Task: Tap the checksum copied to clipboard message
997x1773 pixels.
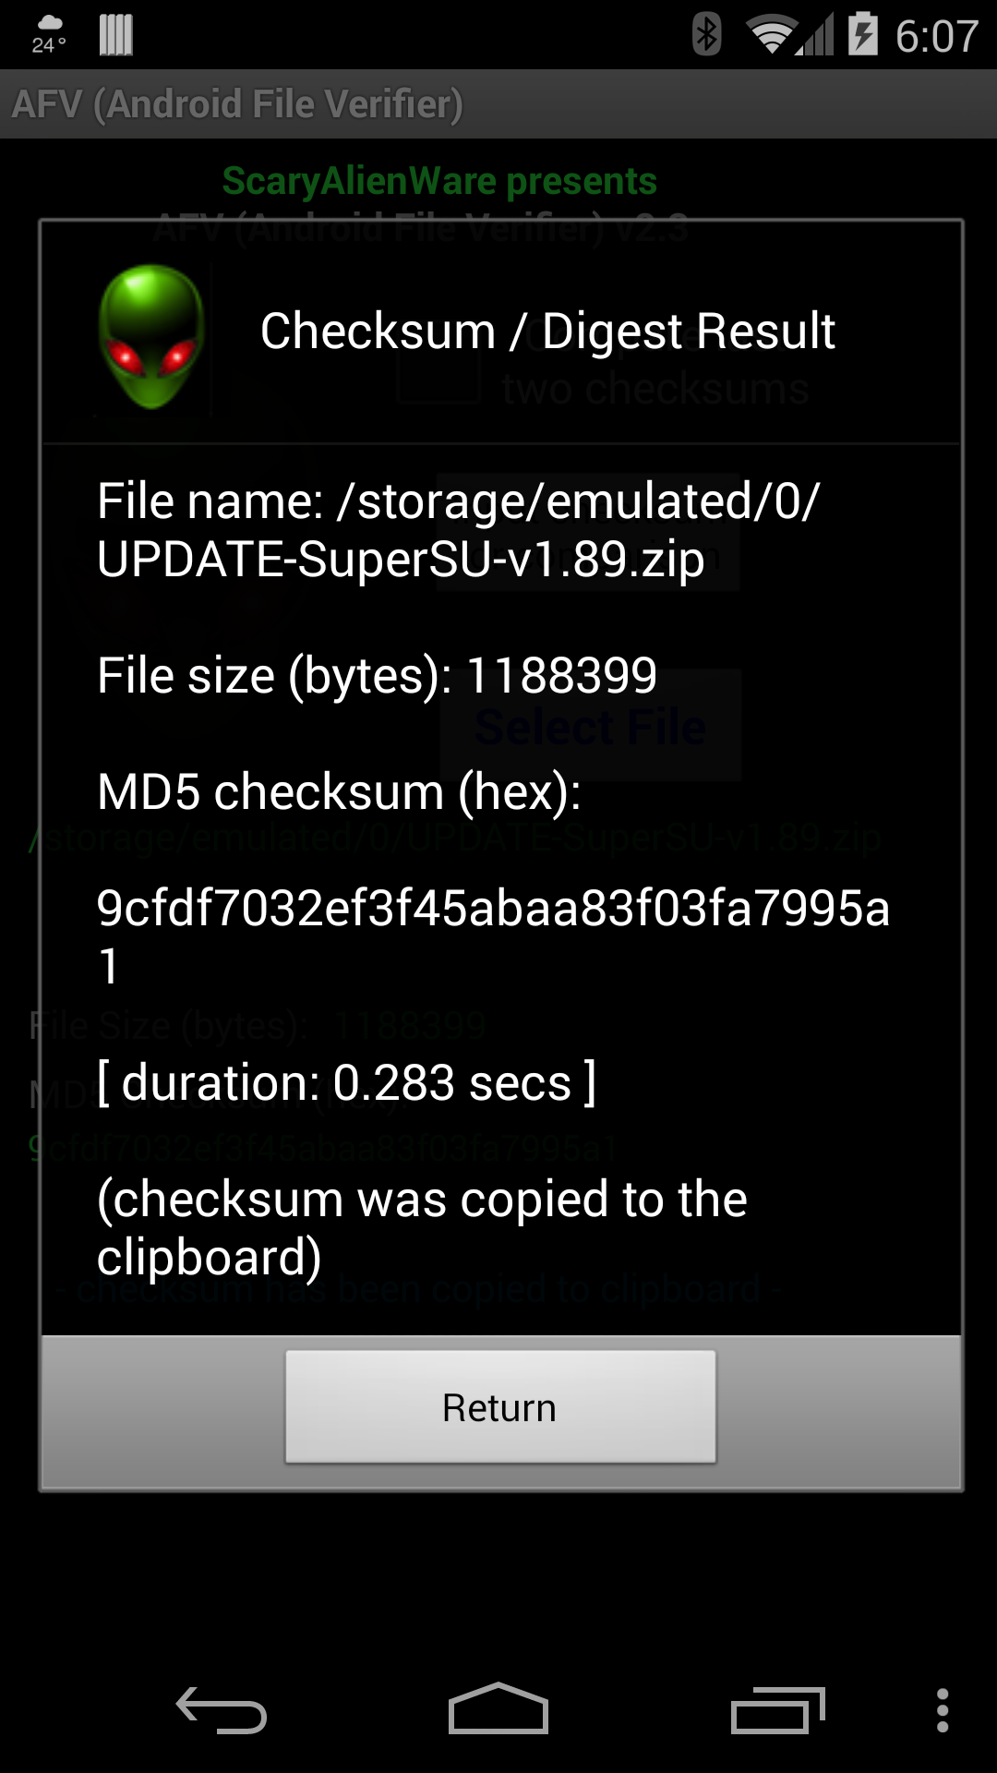Action: [x=422, y=1228]
